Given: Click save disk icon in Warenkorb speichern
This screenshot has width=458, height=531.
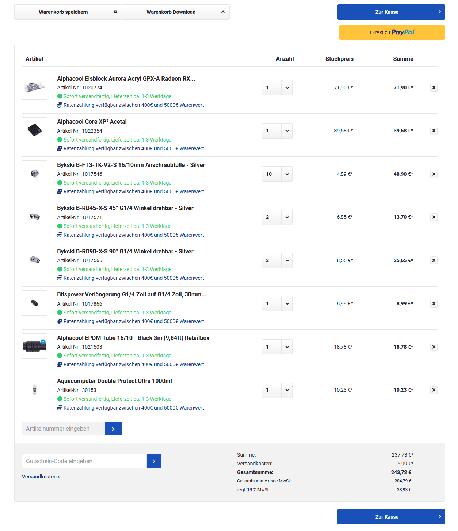Looking at the screenshot, I should point(115,12).
